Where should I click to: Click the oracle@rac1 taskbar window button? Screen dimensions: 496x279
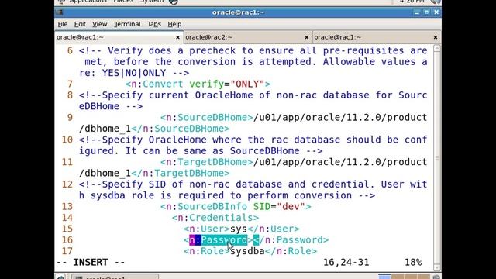click(x=115, y=277)
